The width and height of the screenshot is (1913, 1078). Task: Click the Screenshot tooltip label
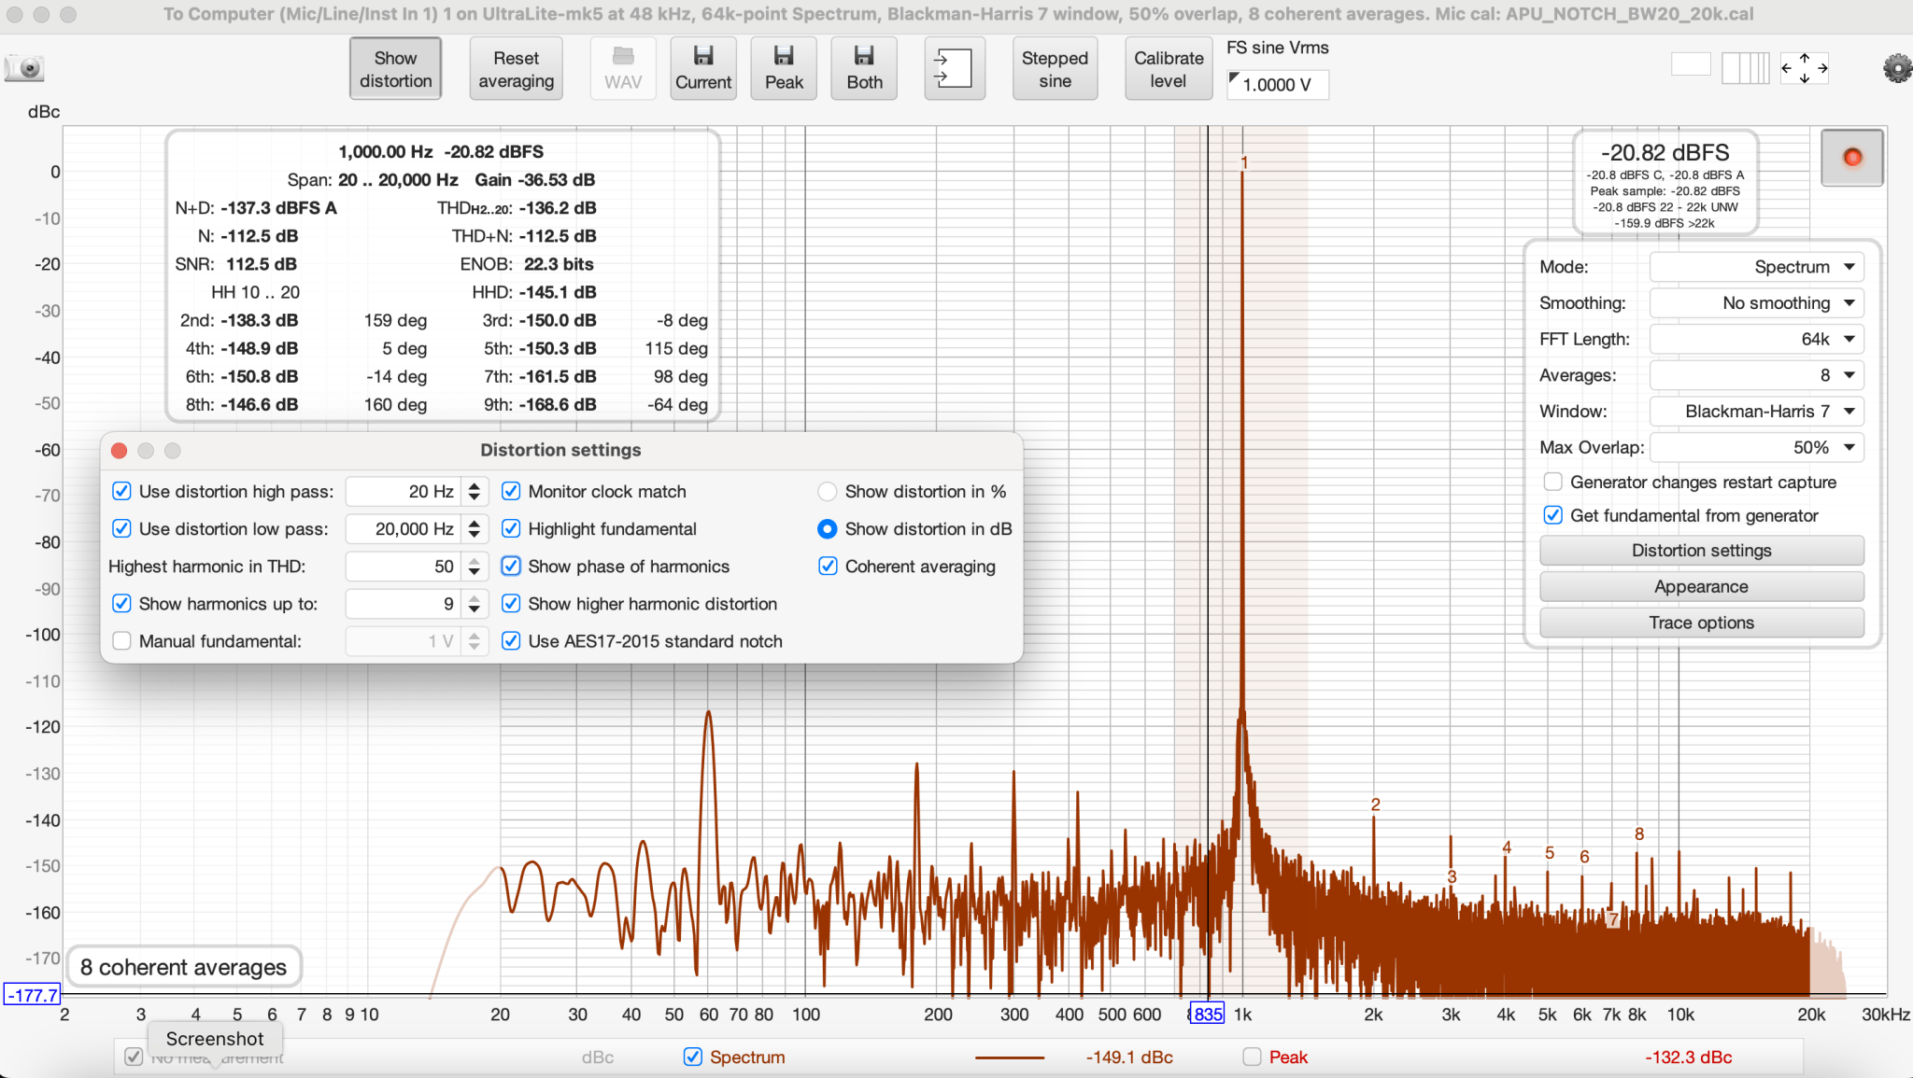pos(215,1039)
